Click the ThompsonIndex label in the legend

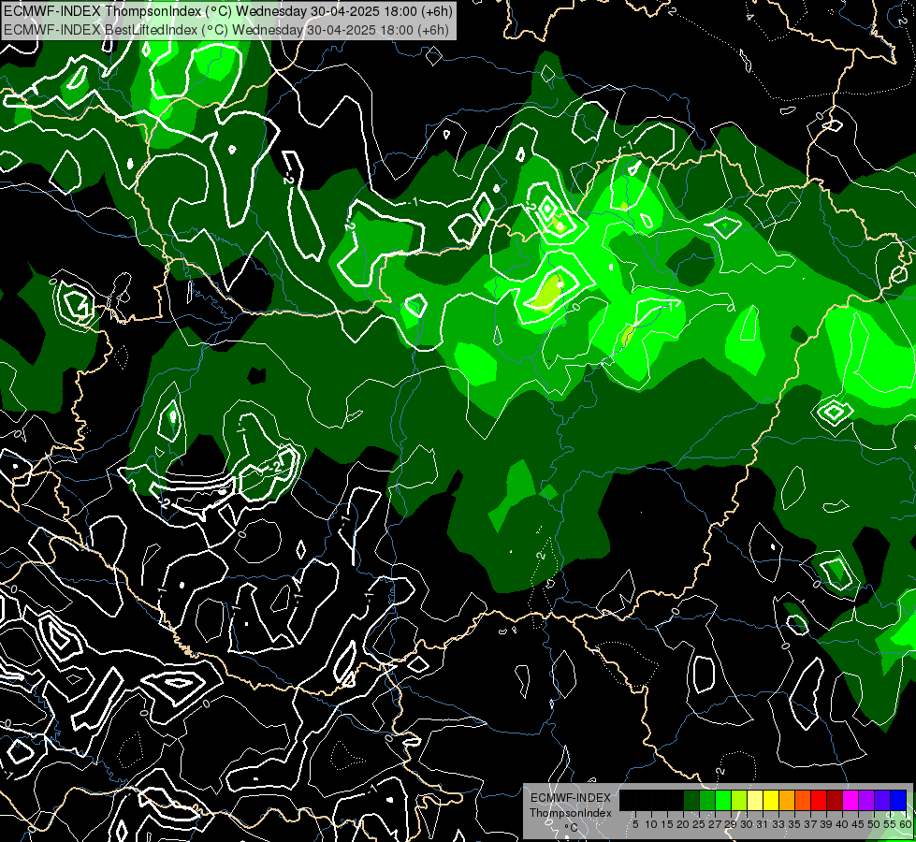(571, 813)
